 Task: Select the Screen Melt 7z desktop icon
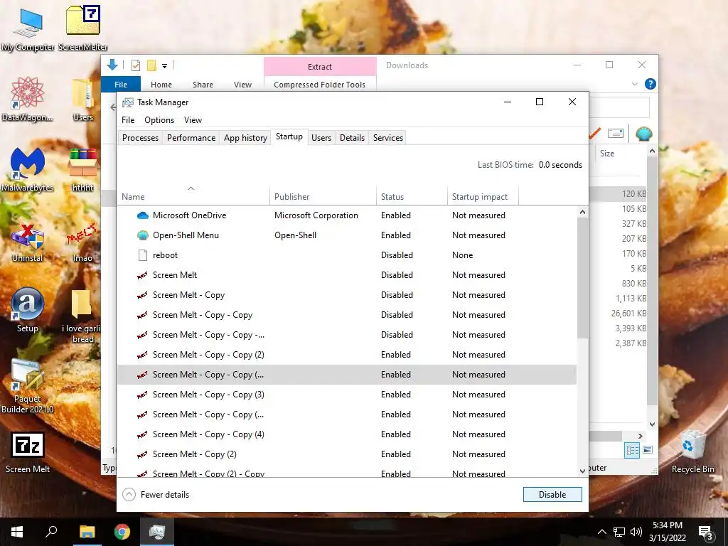pyautogui.click(x=28, y=452)
